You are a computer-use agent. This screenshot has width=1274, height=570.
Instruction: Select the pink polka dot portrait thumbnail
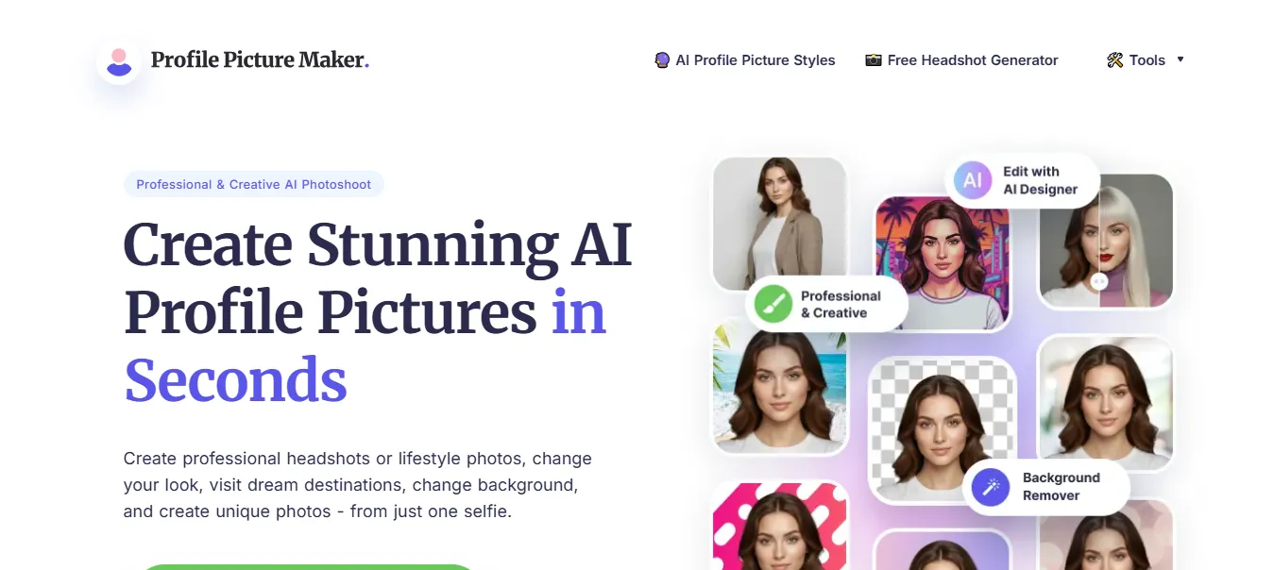(x=779, y=528)
